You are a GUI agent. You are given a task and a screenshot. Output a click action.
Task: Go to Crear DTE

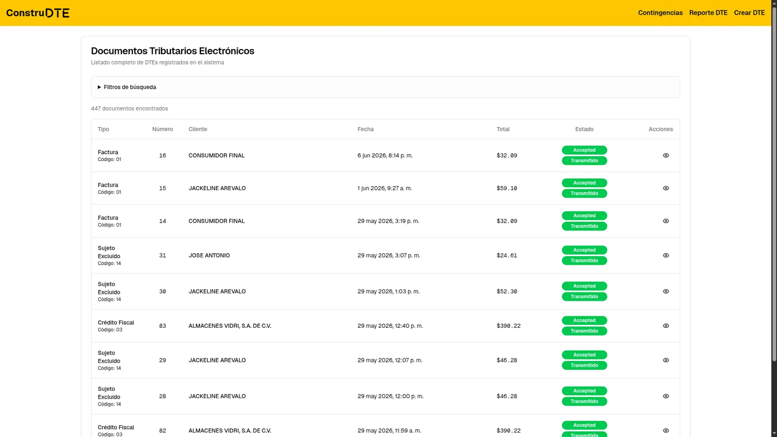749,13
